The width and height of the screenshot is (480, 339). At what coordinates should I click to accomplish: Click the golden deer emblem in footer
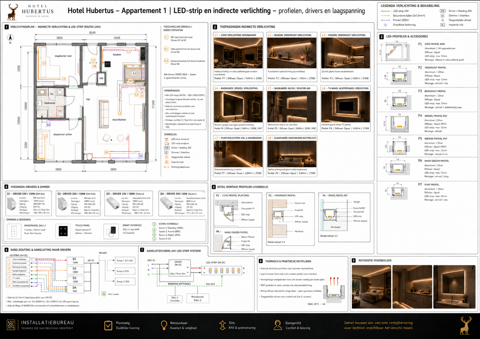(x=466, y=325)
